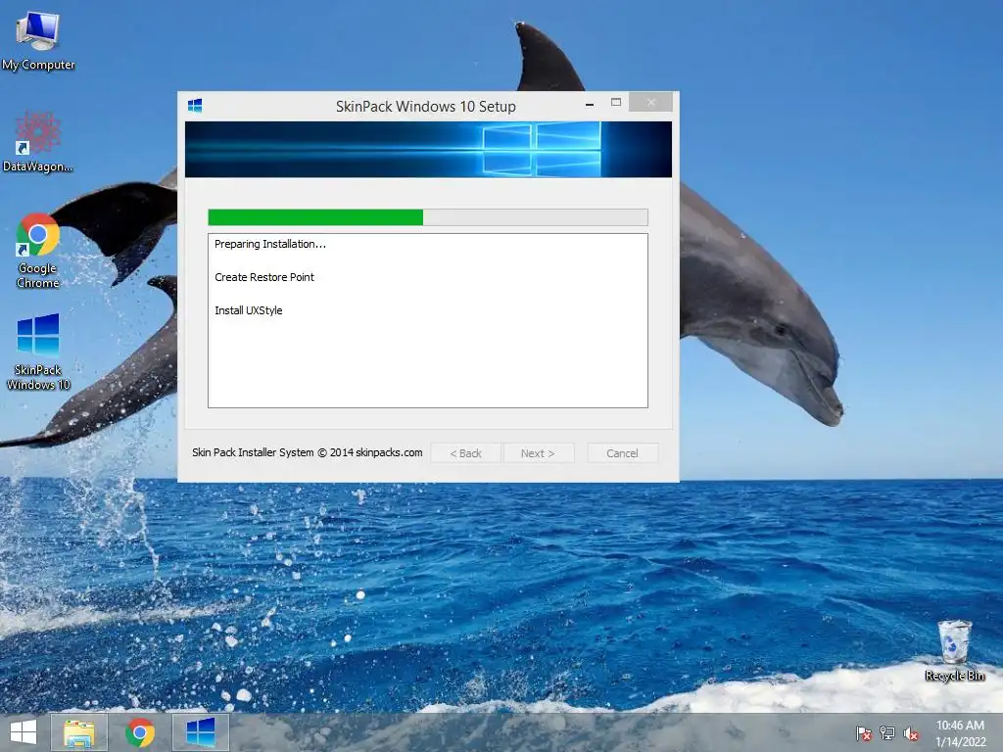Click the Windows logo in setup title bar
The width and height of the screenshot is (1003, 752).
[195, 106]
